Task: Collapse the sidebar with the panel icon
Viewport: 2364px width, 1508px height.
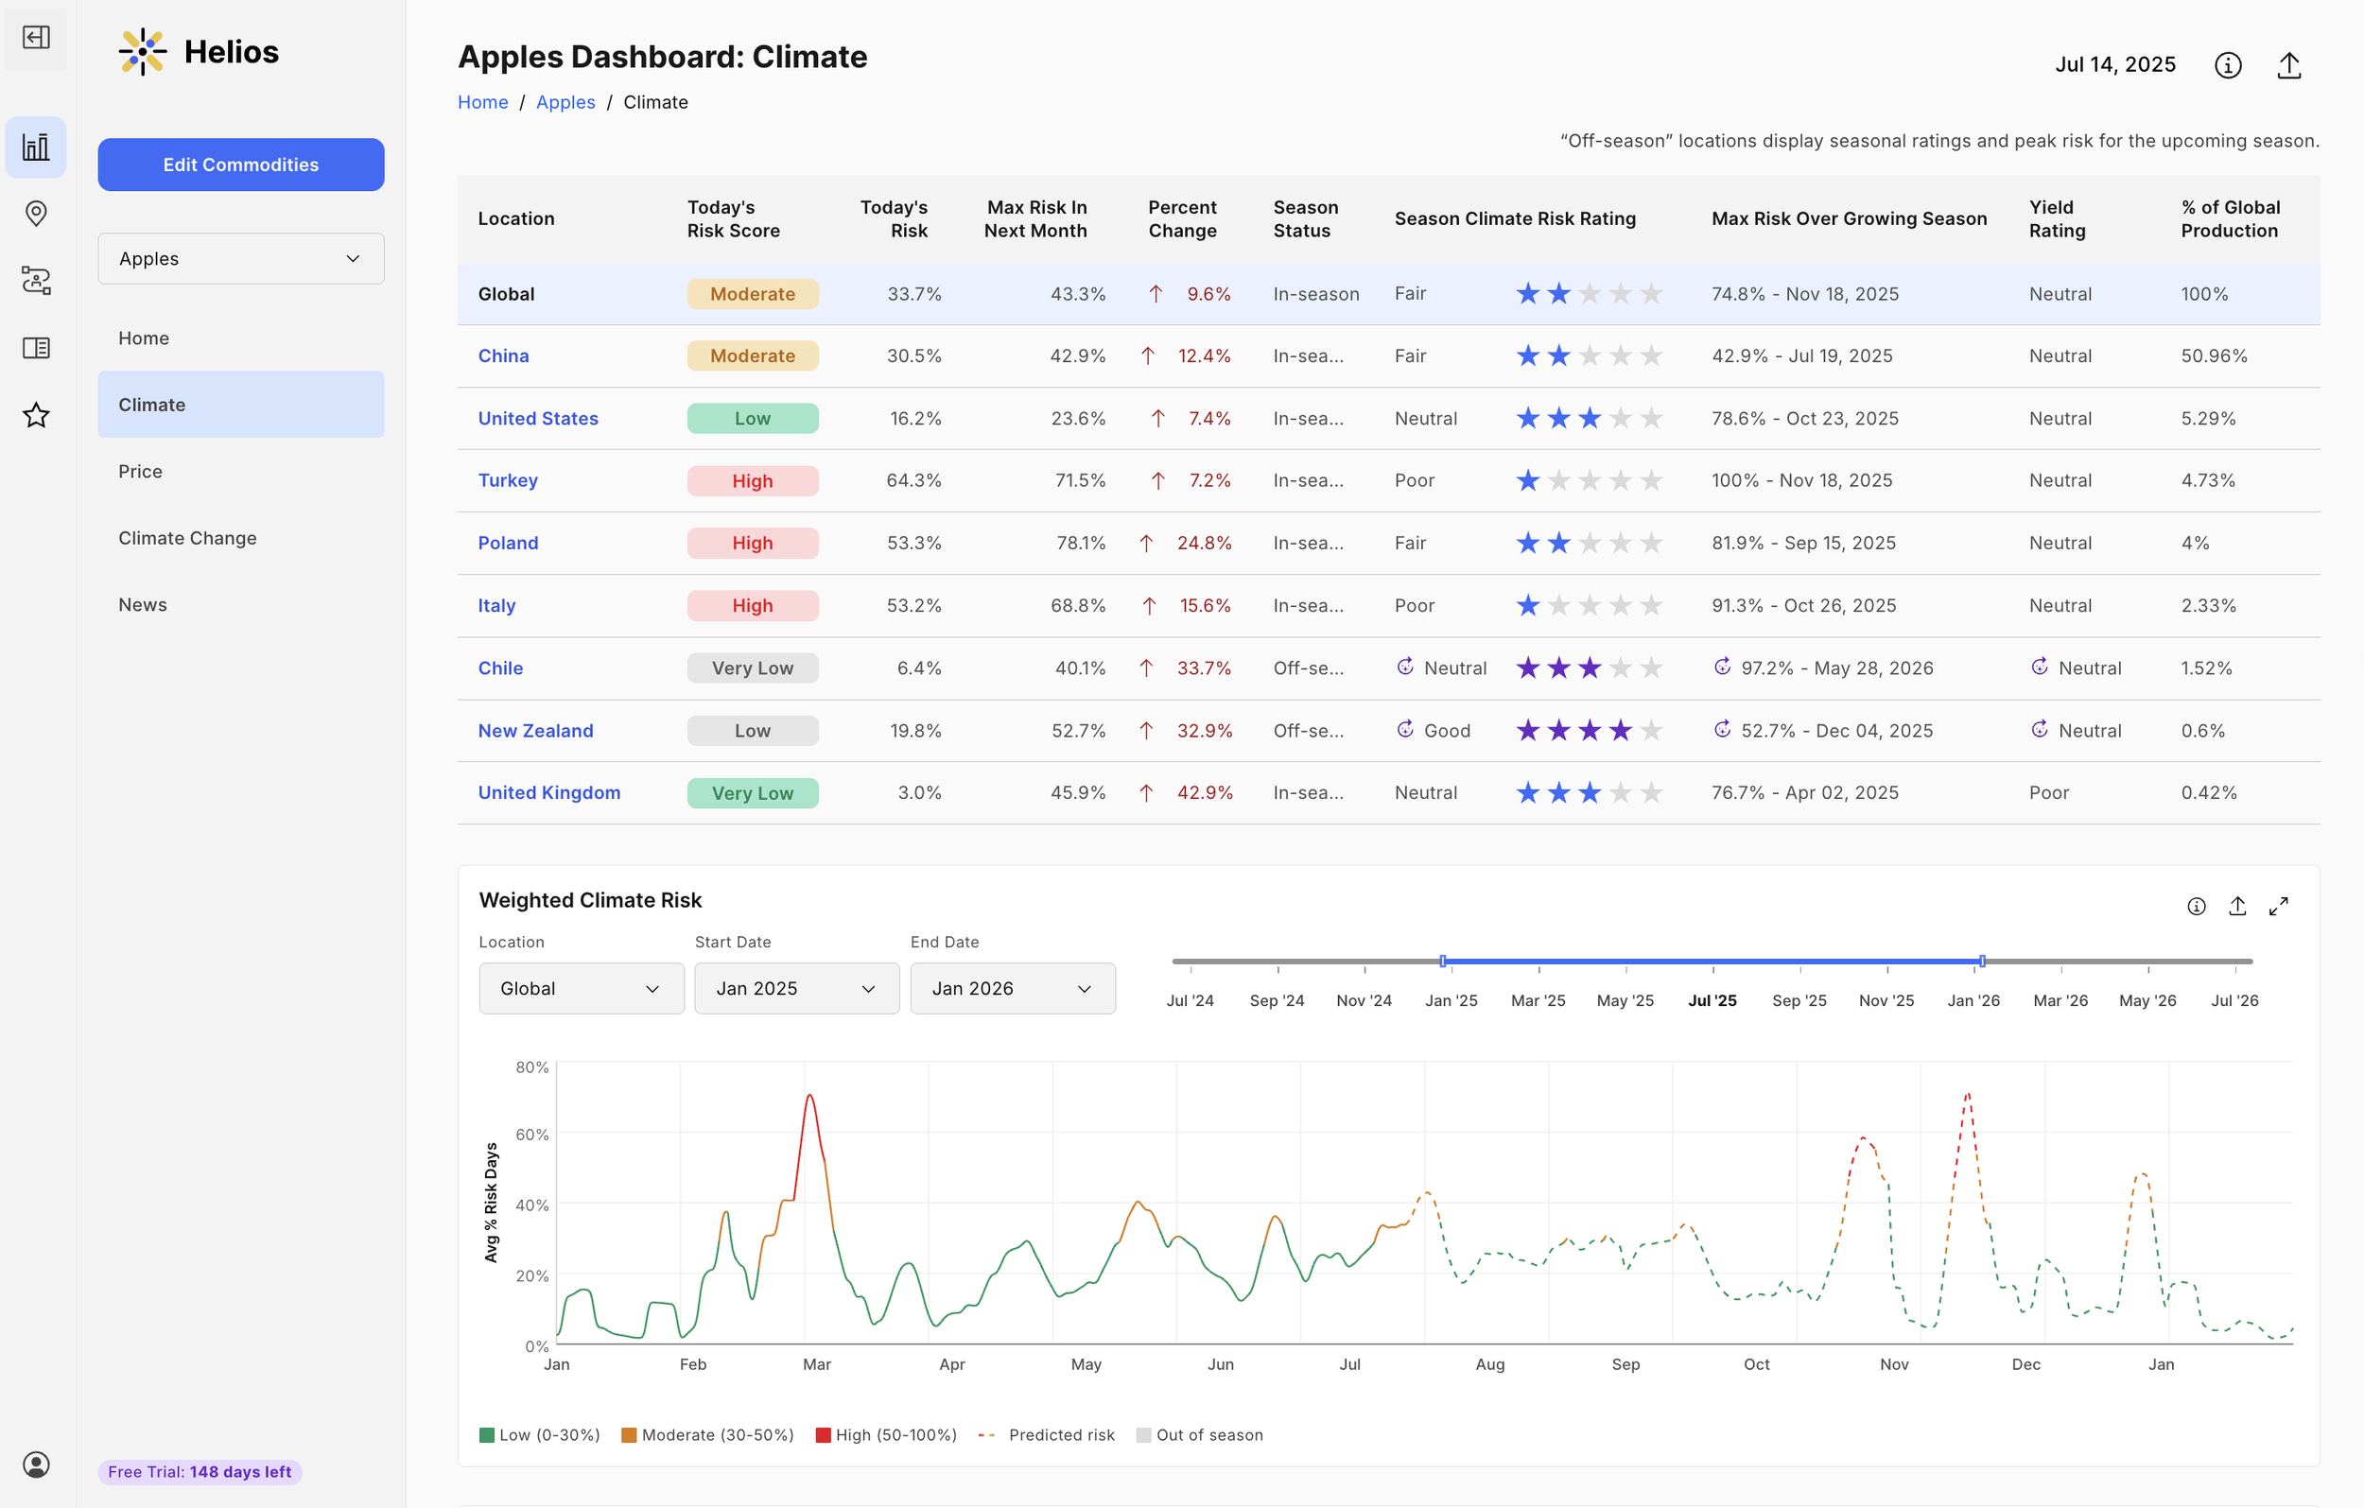Action: (36, 37)
